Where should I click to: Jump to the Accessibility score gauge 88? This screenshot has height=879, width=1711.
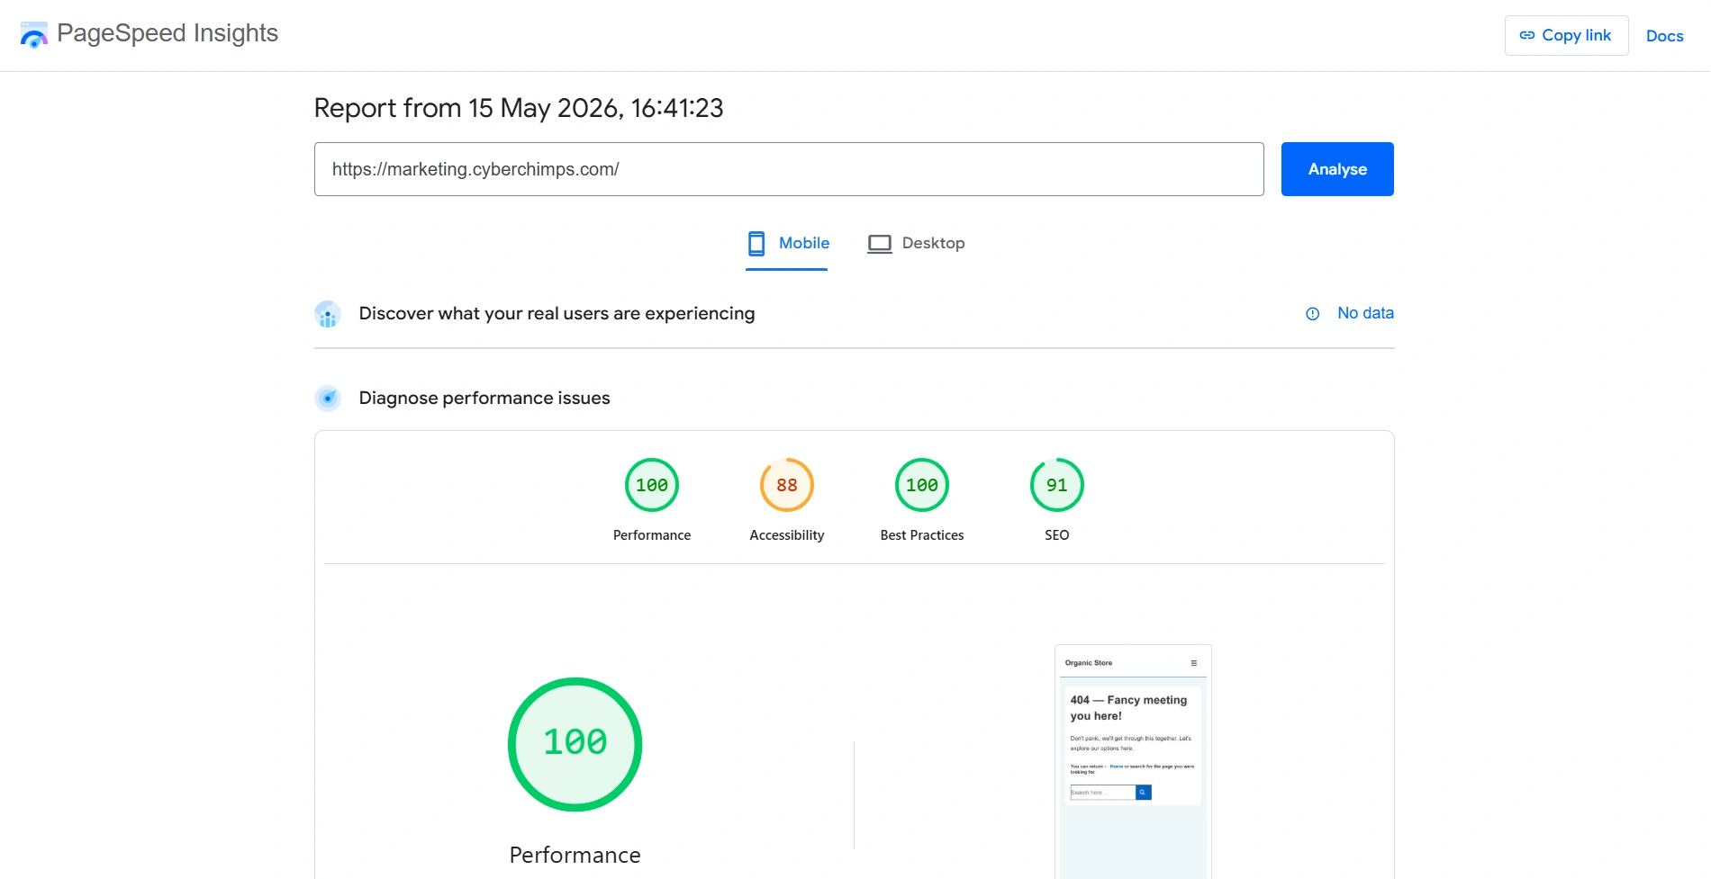(x=787, y=485)
